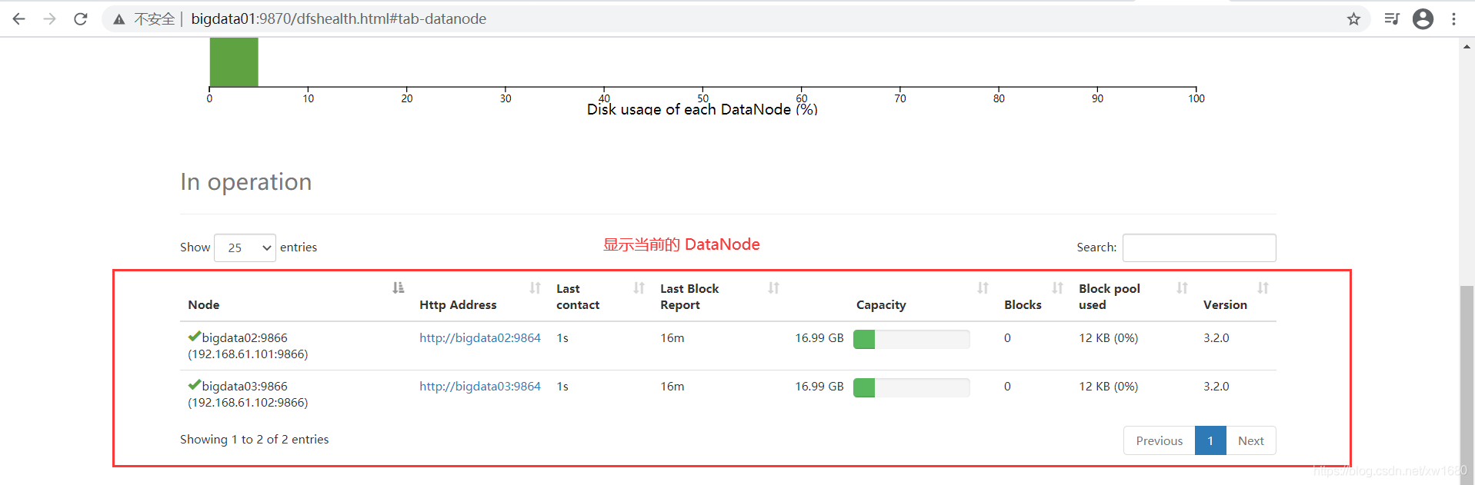Click '12 KB (0%)' in bigdata03 row
Image resolution: width=1475 pixels, height=485 pixels.
pyautogui.click(x=1108, y=387)
